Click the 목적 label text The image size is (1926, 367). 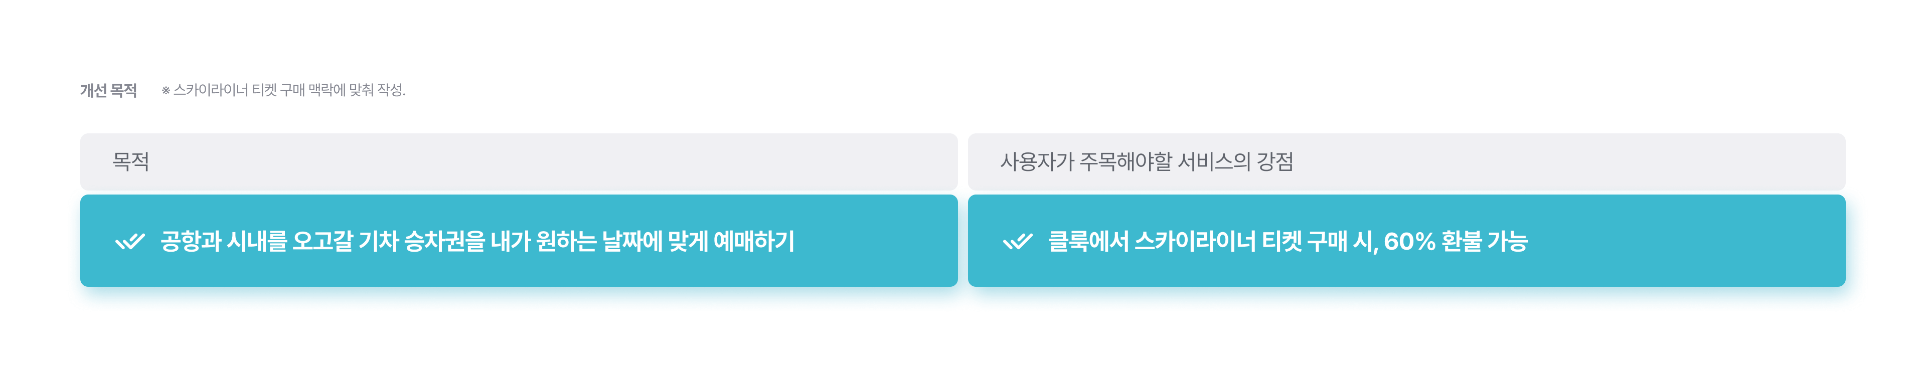pyautogui.click(x=131, y=161)
